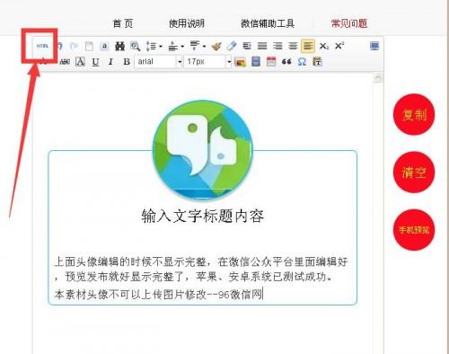This screenshot has height=354, width=449.
Task: Click the blank new document icon
Action: point(89,46)
